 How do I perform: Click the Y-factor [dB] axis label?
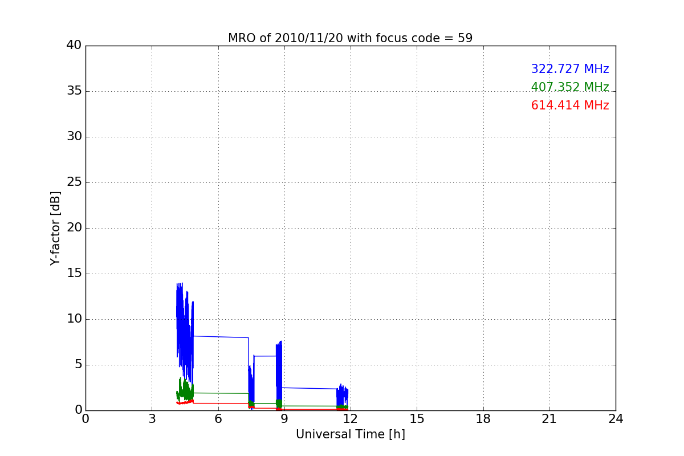[x=55, y=228]
